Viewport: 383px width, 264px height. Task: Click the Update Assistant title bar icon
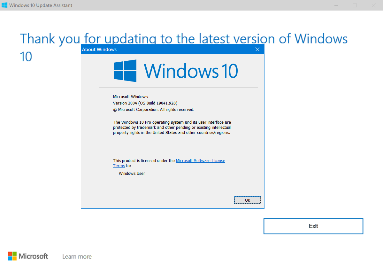(x=4, y=5)
